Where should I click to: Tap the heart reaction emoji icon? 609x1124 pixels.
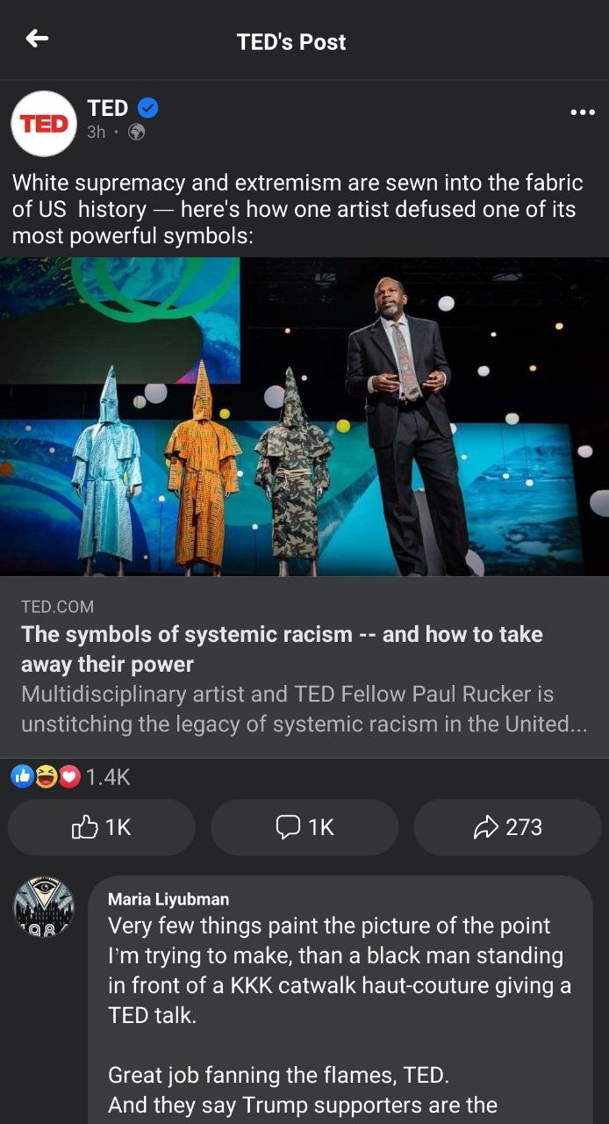coord(69,776)
